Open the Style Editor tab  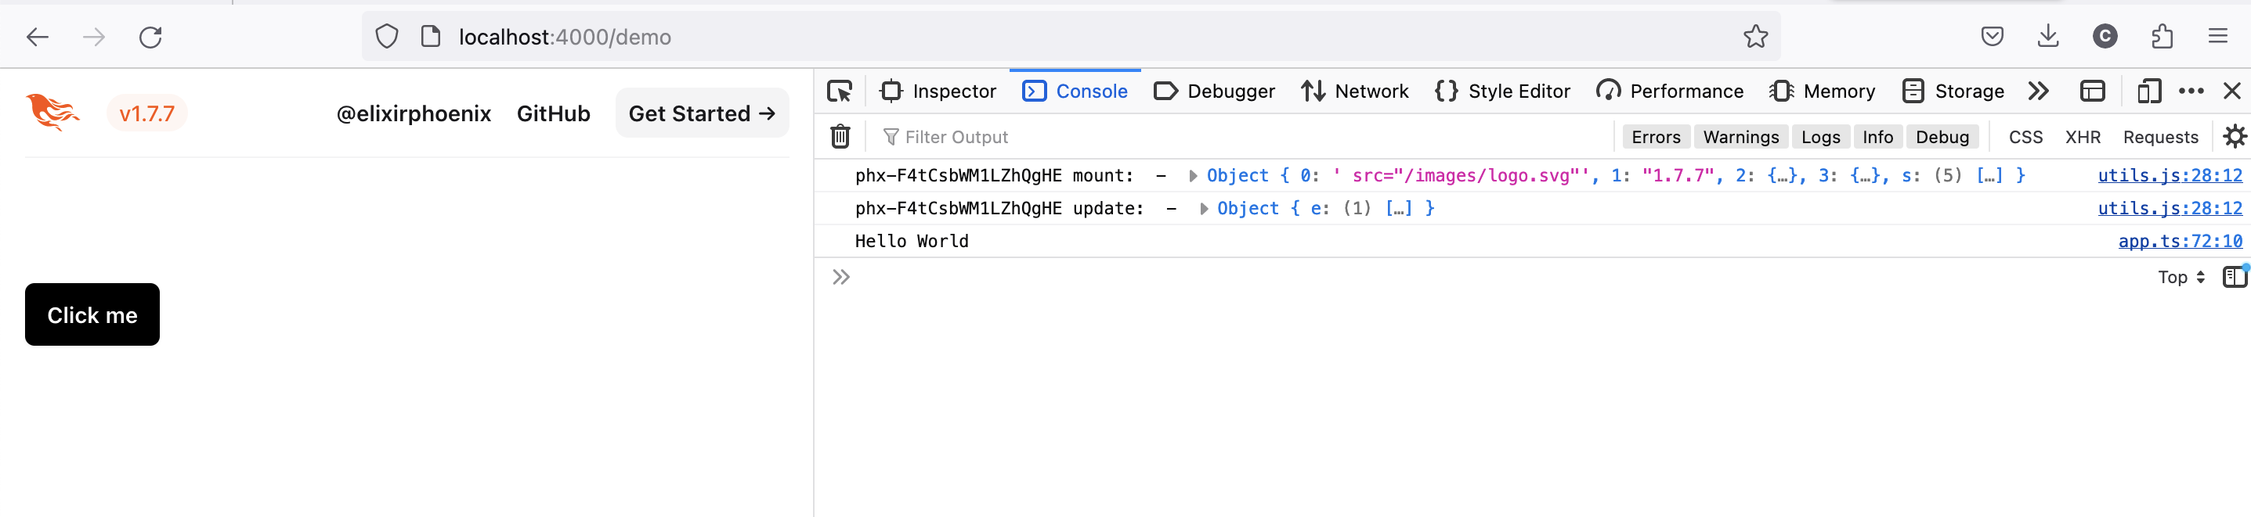[1501, 91]
